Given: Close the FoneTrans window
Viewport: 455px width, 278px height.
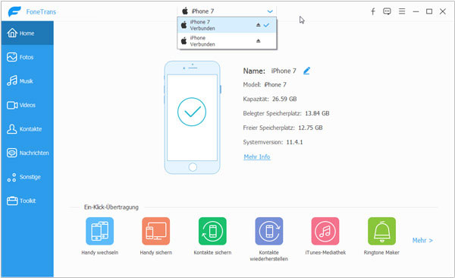Looking at the screenshot, I should click(x=443, y=11).
